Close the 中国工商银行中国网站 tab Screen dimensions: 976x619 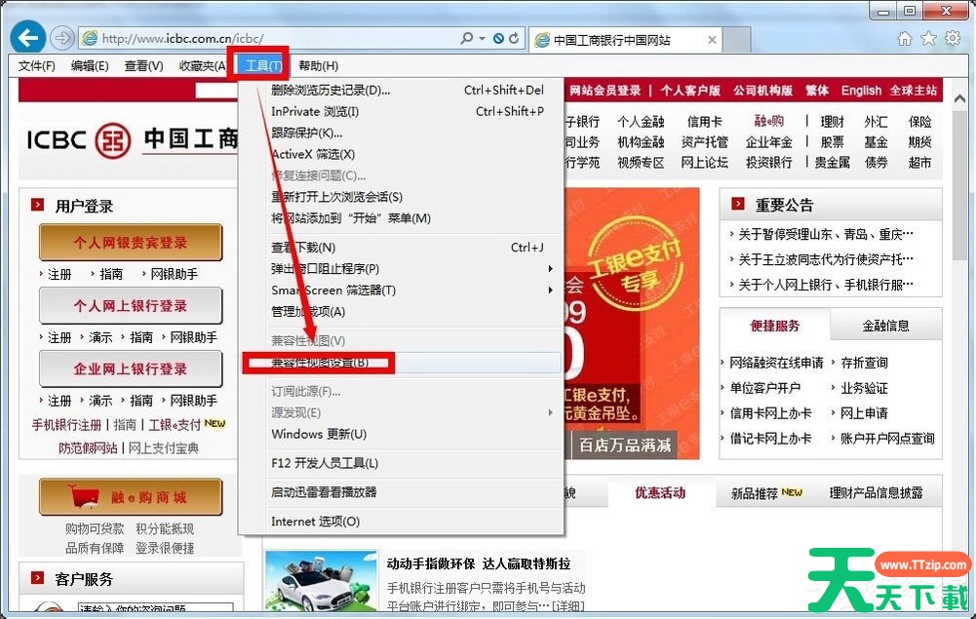(712, 40)
